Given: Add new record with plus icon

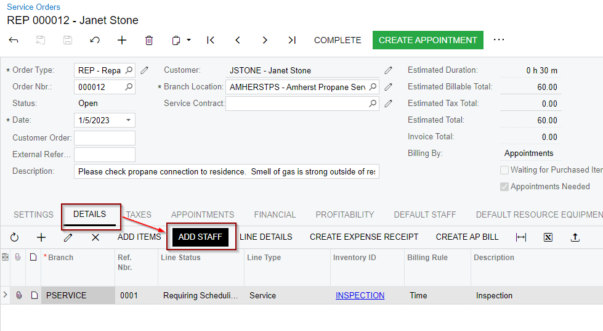Looking at the screenshot, I should [x=122, y=40].
